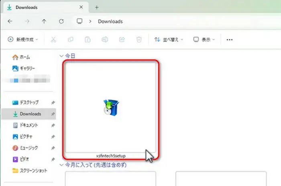Select the xsfintech5setup installer icon
Image resolution: width=281 pixels, height=186 pixels.
click(x=111, y=107)
